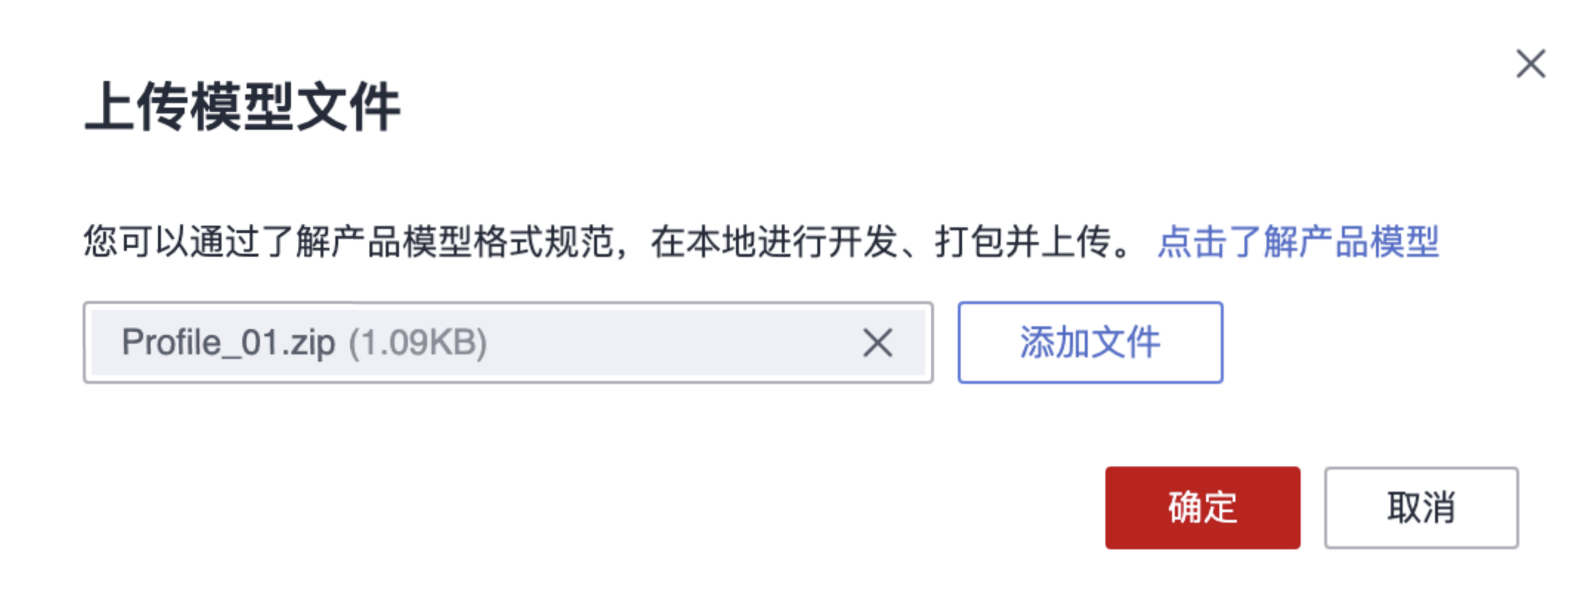
Task: Click the Profile_01.zip file name text
Action: [x=228, y=343]
